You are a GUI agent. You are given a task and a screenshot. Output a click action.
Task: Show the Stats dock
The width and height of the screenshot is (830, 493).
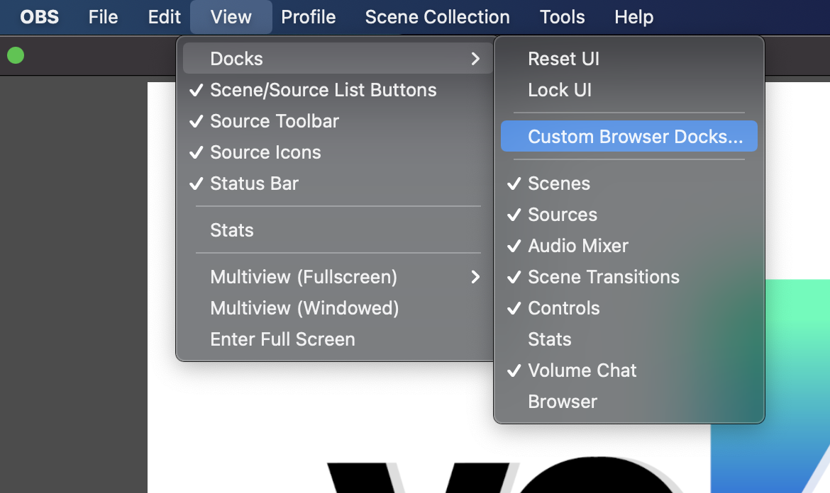[x=549, y=339]
